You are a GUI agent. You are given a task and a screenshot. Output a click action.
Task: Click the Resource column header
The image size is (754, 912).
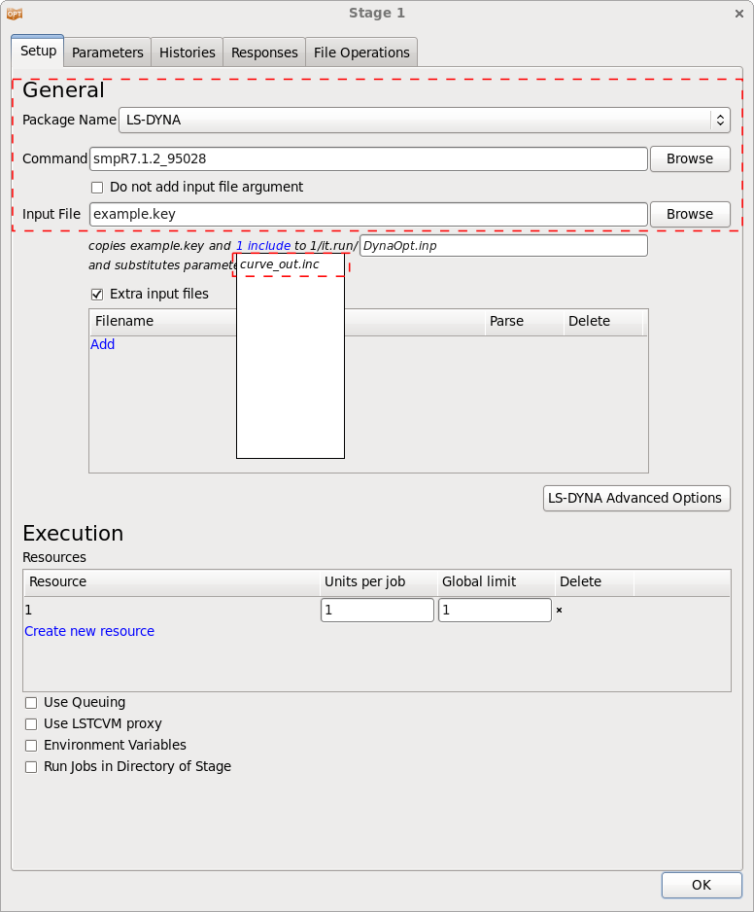click(x=171, y=582)
